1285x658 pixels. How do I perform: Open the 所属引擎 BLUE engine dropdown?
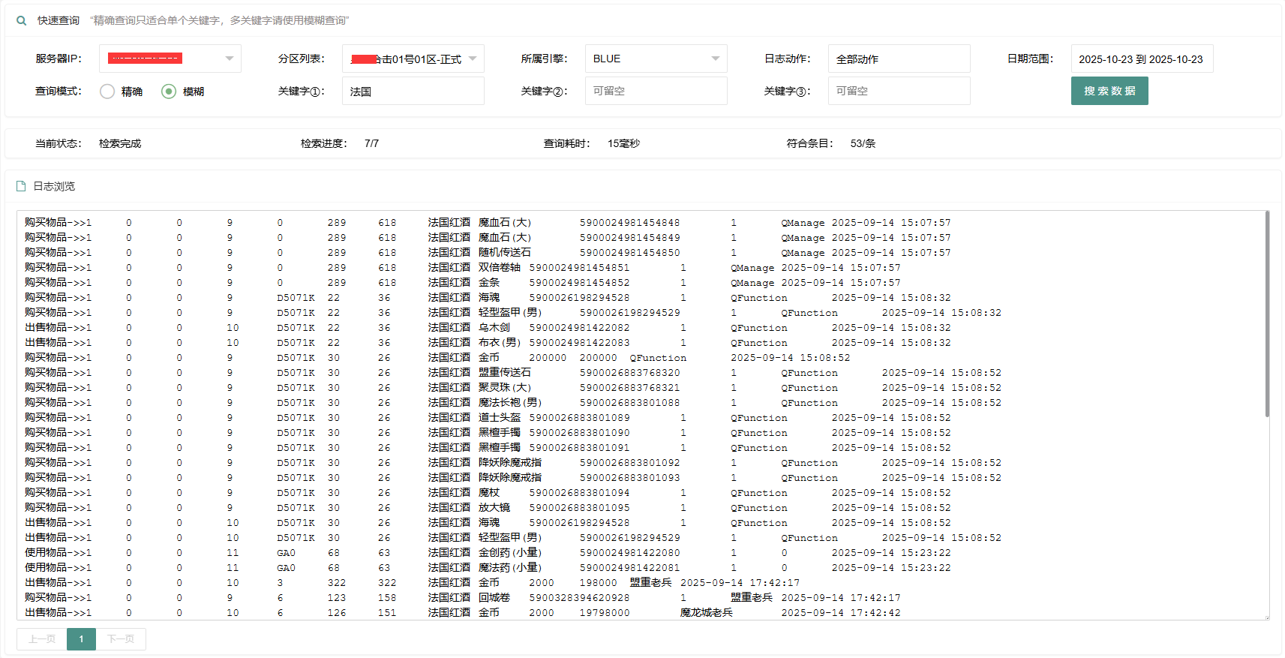[x=656, y=59]
